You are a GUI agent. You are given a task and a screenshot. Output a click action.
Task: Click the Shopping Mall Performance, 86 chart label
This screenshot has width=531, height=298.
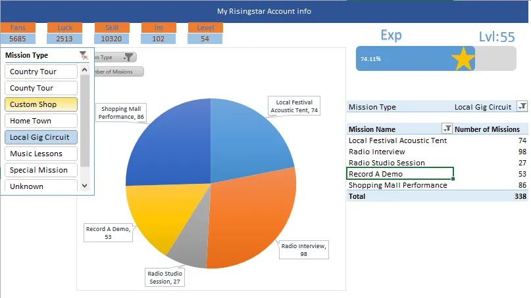point(121,112)
